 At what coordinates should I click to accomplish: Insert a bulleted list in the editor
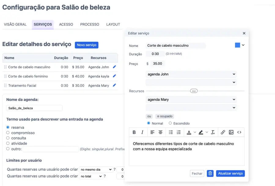(171, 132)
